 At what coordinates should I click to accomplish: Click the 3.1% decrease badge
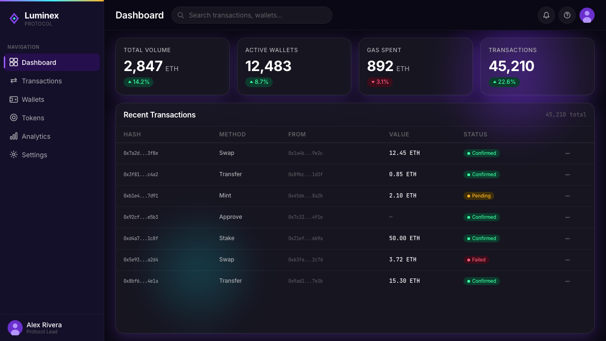tap(380, 82)
